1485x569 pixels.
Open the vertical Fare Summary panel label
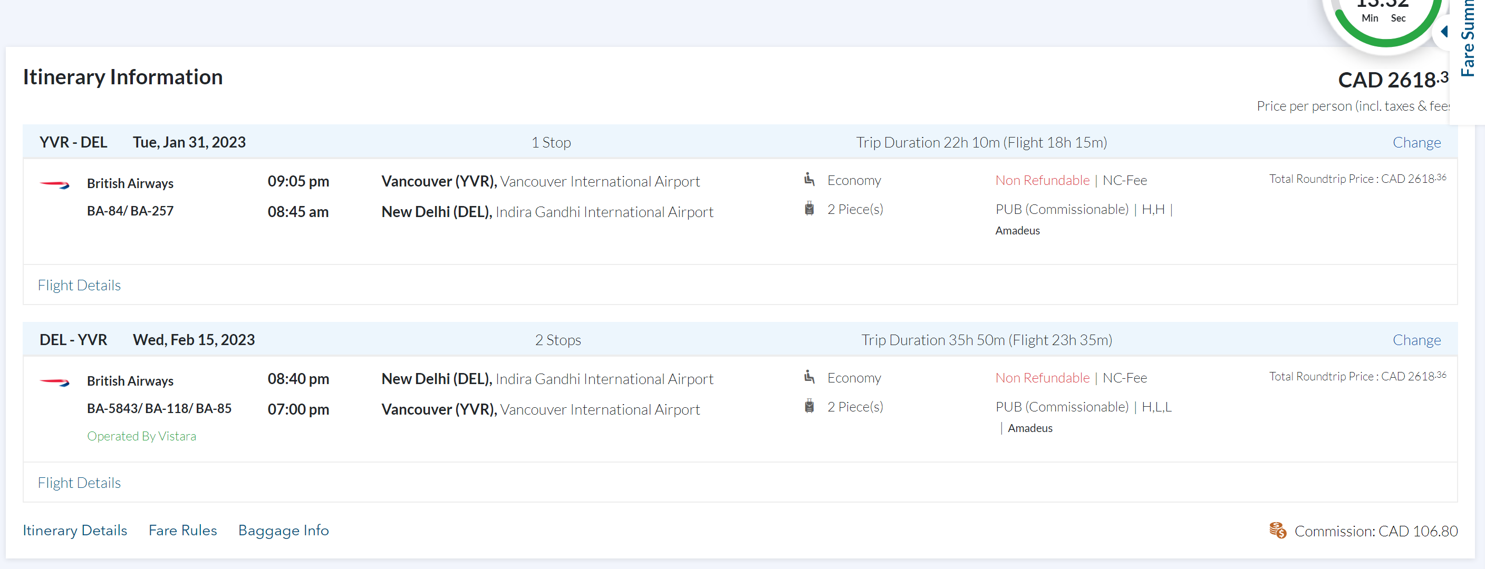tap(1468, 41)
